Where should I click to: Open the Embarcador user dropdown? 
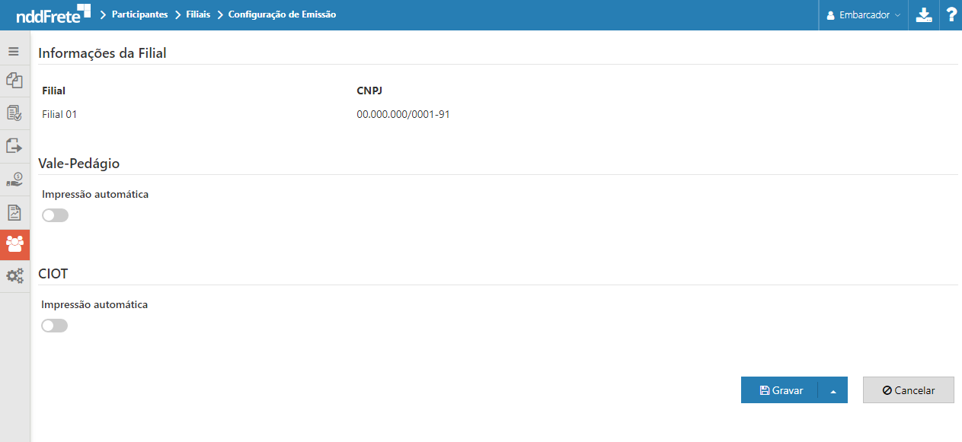coord(863,15)
